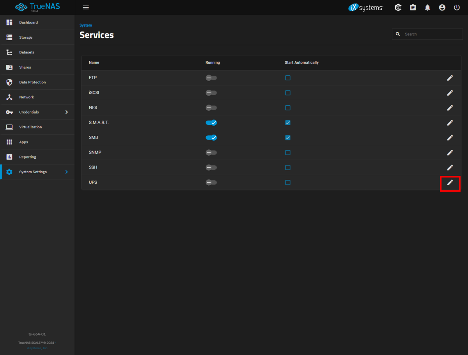468x355 pixels.
Task: Turn on the iSCSI running toggle
Action: point(211,92)
